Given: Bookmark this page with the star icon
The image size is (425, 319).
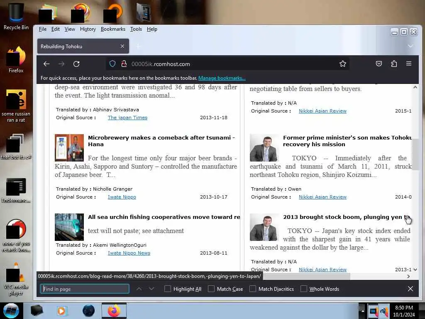Looking at the screenshot, I should [342, 64].
